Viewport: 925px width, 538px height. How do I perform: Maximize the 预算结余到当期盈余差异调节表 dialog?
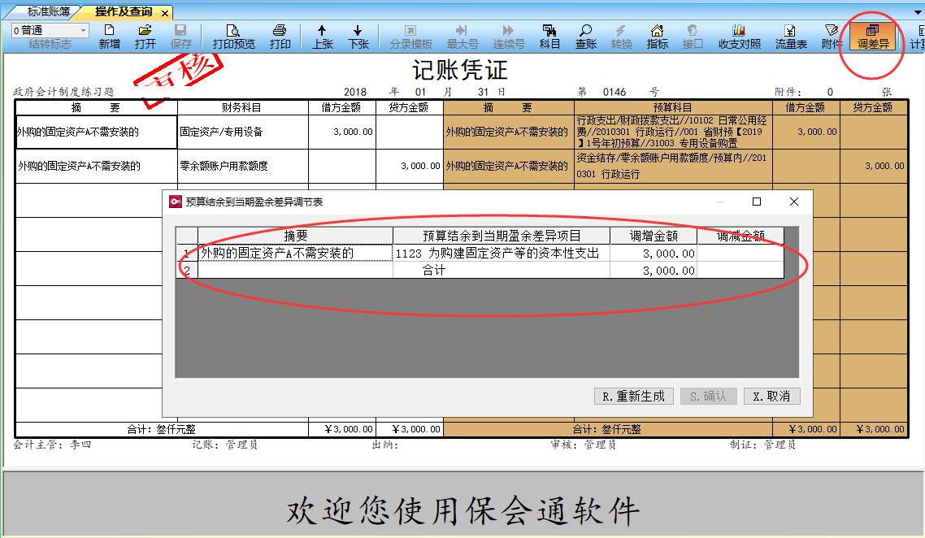pyautogui.click(x=757, y=202)
